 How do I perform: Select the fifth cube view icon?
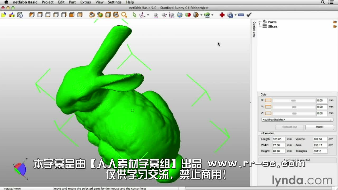[64, 15]
